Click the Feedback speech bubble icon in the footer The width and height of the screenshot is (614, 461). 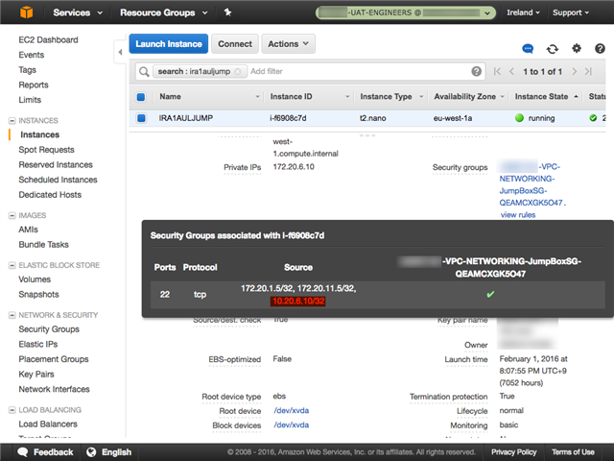tap(23, 452)
